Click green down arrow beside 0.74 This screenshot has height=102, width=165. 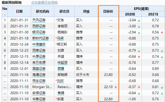point(162,57)
